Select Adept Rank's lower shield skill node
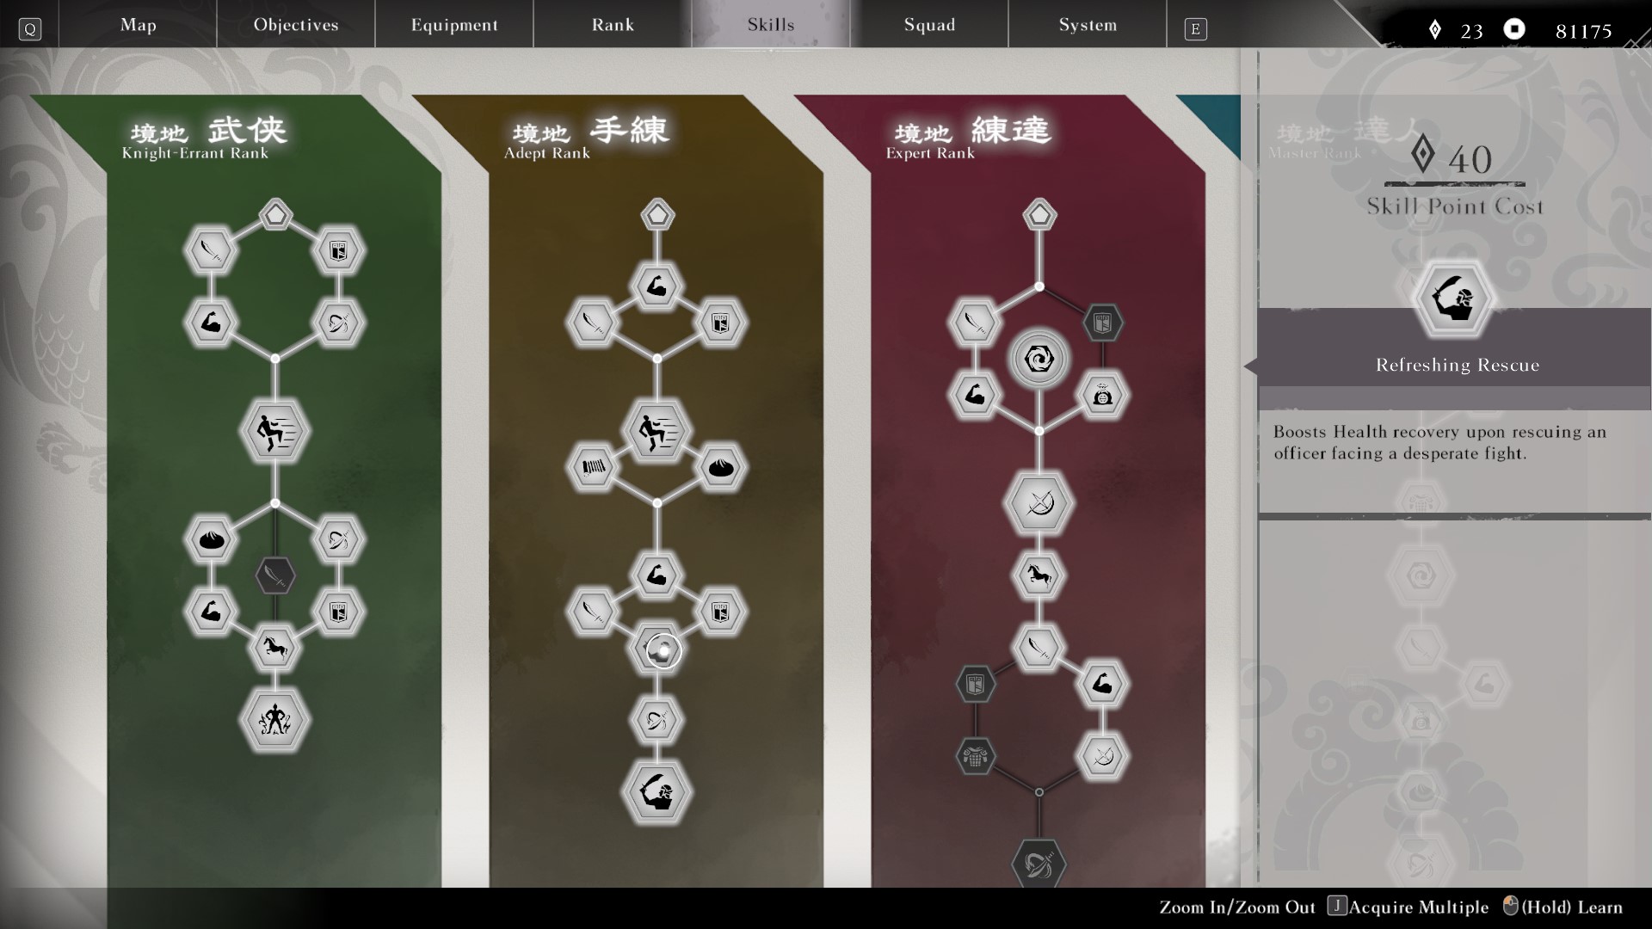This screenshot has width=1652, height=929. pyautogui.click(x=720, y=612)
